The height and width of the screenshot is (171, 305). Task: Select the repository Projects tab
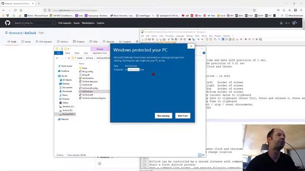[79, 41]
